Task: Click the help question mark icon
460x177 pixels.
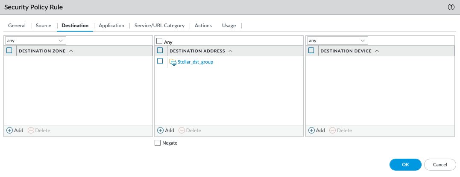Action: point(451,7)
